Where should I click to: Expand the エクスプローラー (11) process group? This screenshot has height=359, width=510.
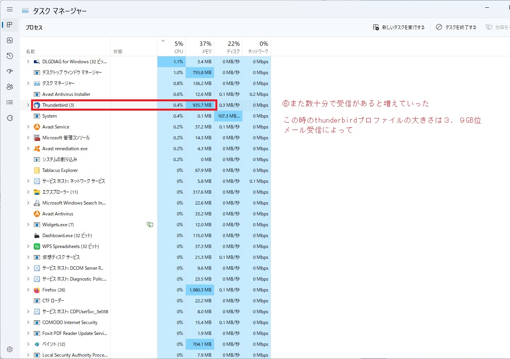tap(28, 192)
